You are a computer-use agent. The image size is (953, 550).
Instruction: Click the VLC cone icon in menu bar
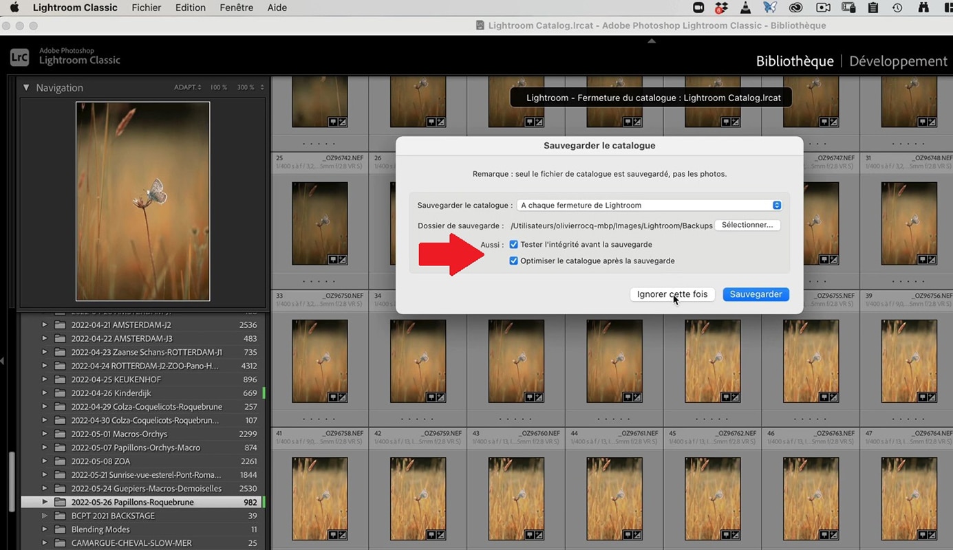[746, 8]
